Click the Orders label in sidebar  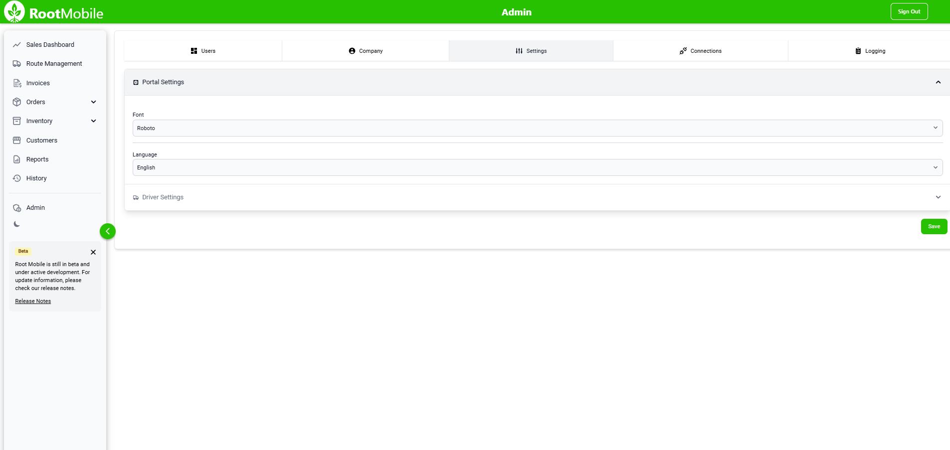pos(36,102)
